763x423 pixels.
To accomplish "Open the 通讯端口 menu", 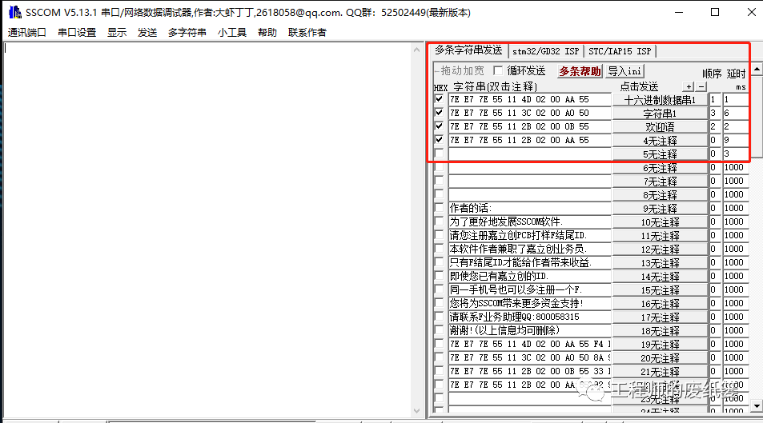I will point(26,33).
